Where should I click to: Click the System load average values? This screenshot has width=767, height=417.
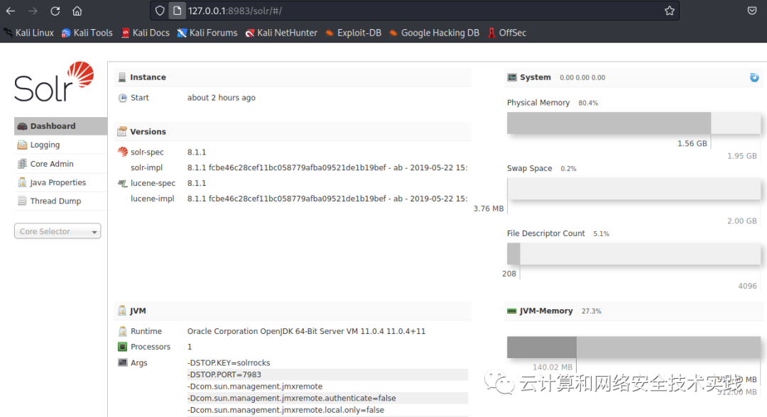coord(582,77)
